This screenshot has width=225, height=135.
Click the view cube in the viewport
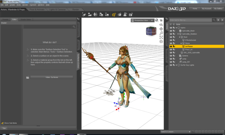pos(151,31)
